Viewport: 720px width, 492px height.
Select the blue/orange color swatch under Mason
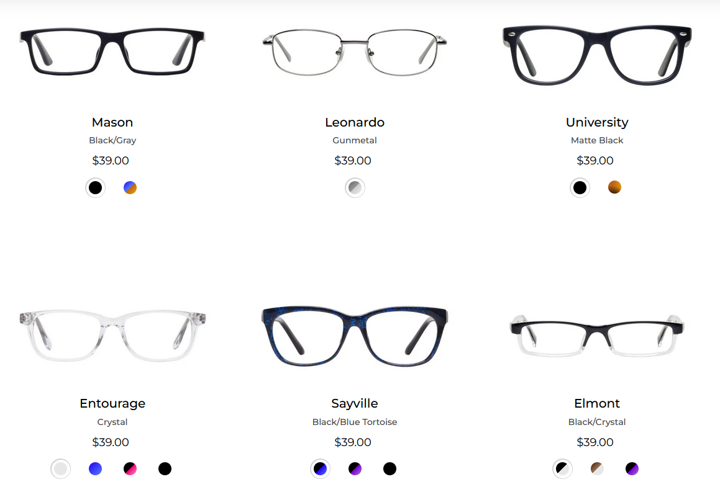(130, 187)
